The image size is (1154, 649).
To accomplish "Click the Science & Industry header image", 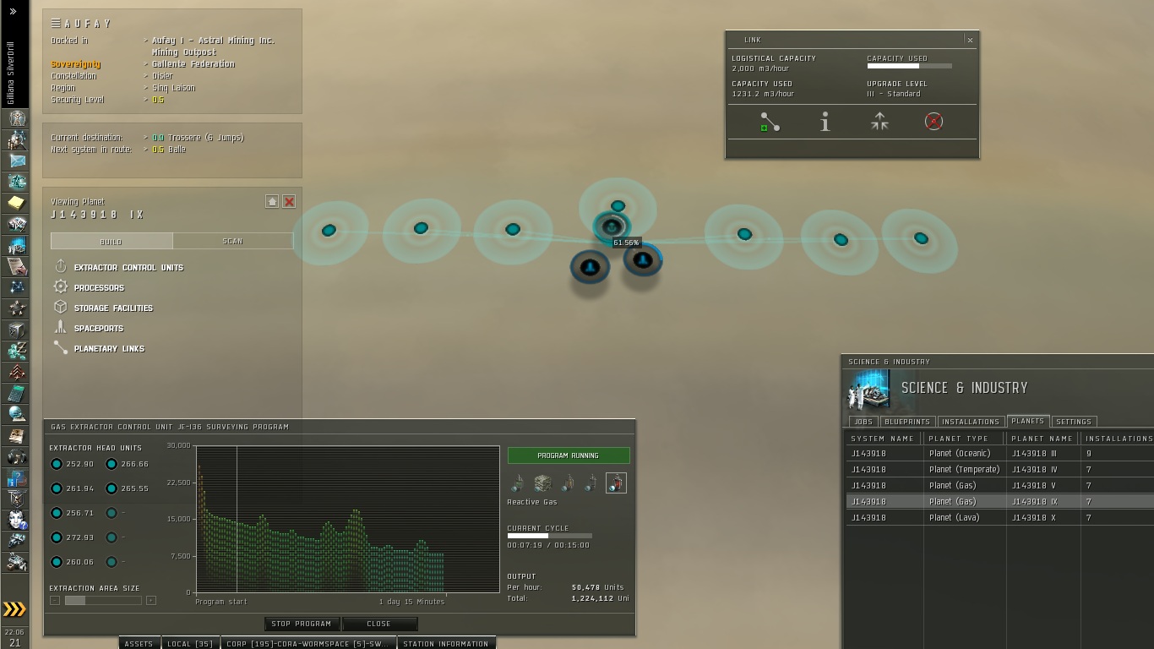I will pos(870,390).
